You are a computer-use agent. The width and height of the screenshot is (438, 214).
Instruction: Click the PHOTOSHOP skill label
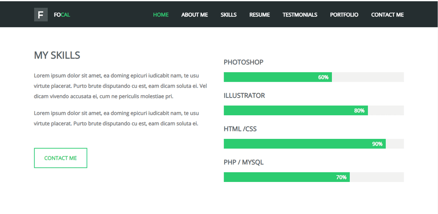[243, 62]
